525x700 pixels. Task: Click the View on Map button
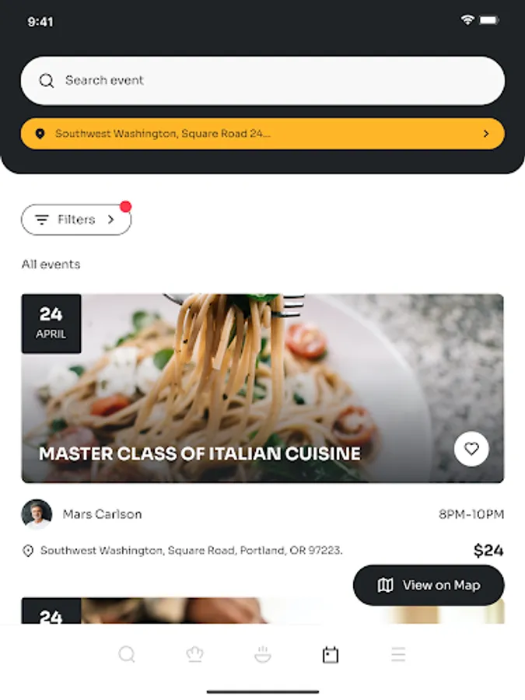point(429,585)
